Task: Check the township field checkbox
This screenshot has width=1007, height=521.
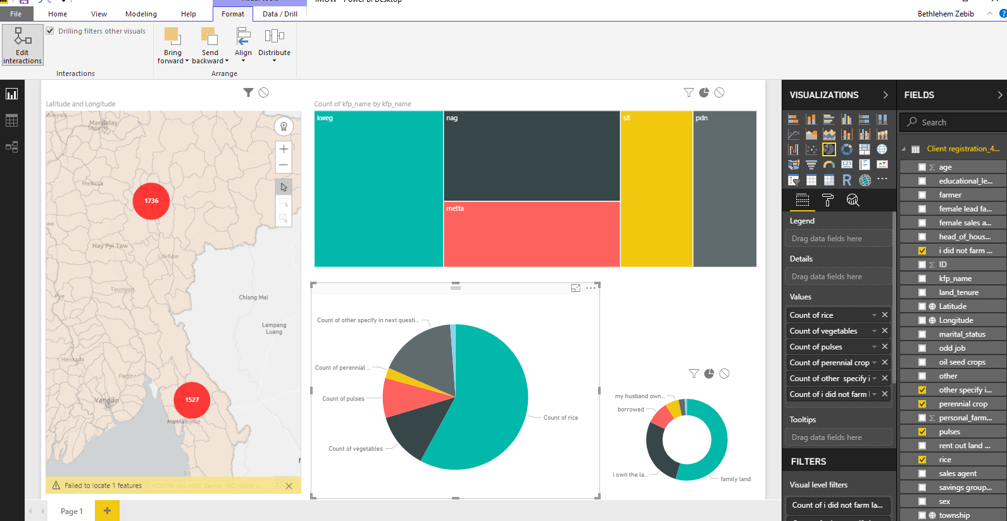Action: pos(922,515)
